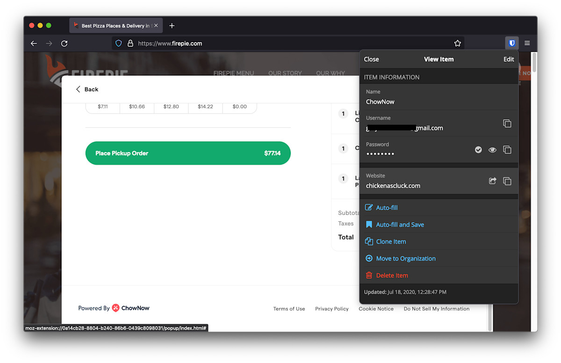The width and height of the screenshot is (561, 363).
Task: Reload the page with the refresh icon
Action: click(x=65, y=43)
